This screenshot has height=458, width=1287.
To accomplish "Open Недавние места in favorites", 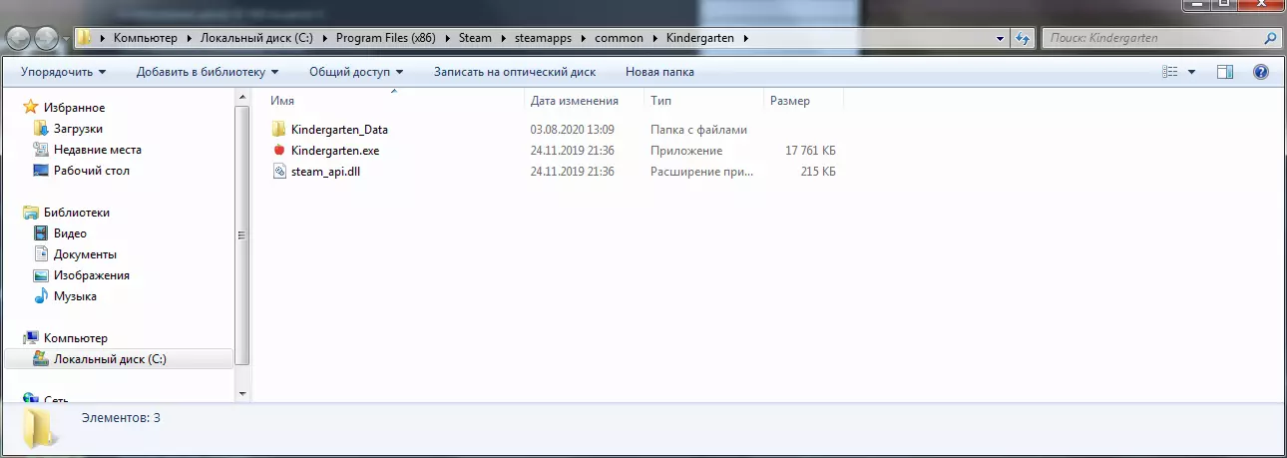I will pyautogui.click(x=98, y=150).
